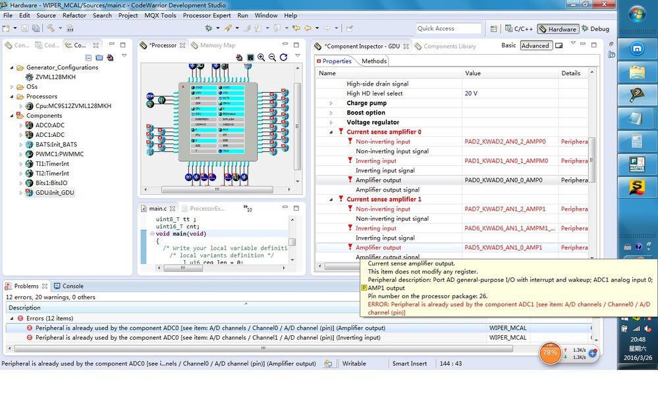
Task: Expand the Voltage regulator property group
Action: tap(331, 122)
